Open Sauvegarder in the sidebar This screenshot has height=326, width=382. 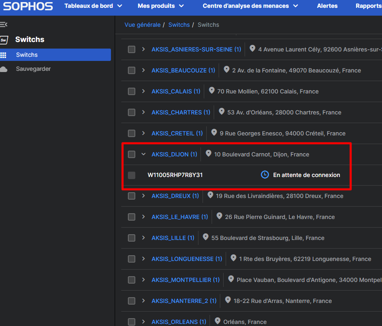33,69
